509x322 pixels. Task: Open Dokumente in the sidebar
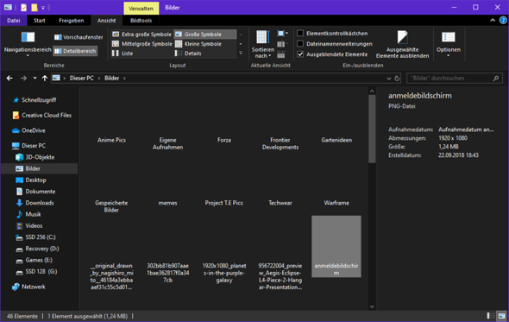pyautogui.click(x=36, y=192)
